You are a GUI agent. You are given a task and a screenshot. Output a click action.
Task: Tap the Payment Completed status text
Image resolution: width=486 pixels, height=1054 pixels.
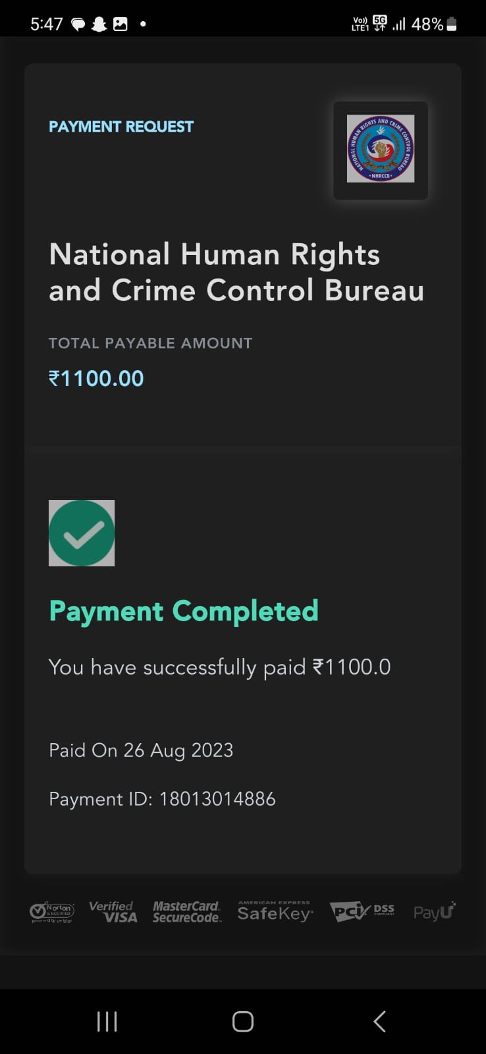pos(184,611)
